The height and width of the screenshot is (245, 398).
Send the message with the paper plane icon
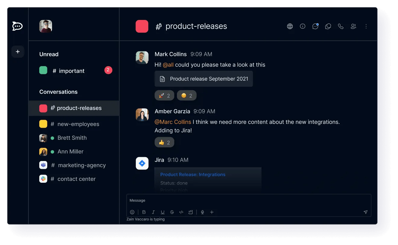tap(365, 212)
